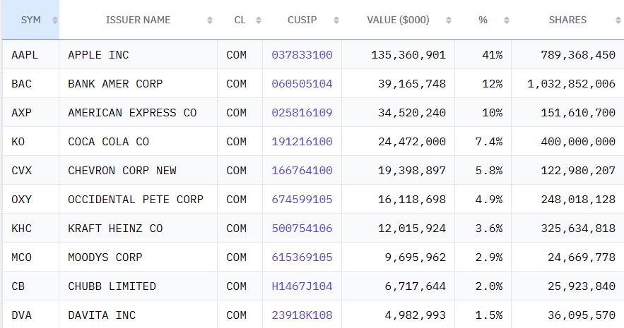The height and width of the screenshot is (328, 624).
Task: Sort table by SYM column arrows
Action: [x=55, y=20]
